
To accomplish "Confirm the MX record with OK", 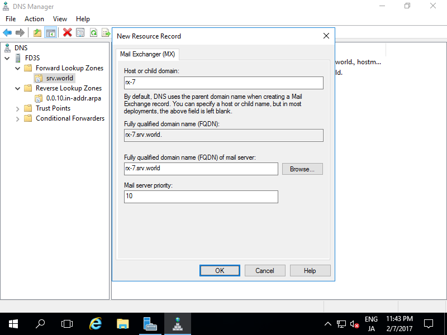I will coord(220,270).
